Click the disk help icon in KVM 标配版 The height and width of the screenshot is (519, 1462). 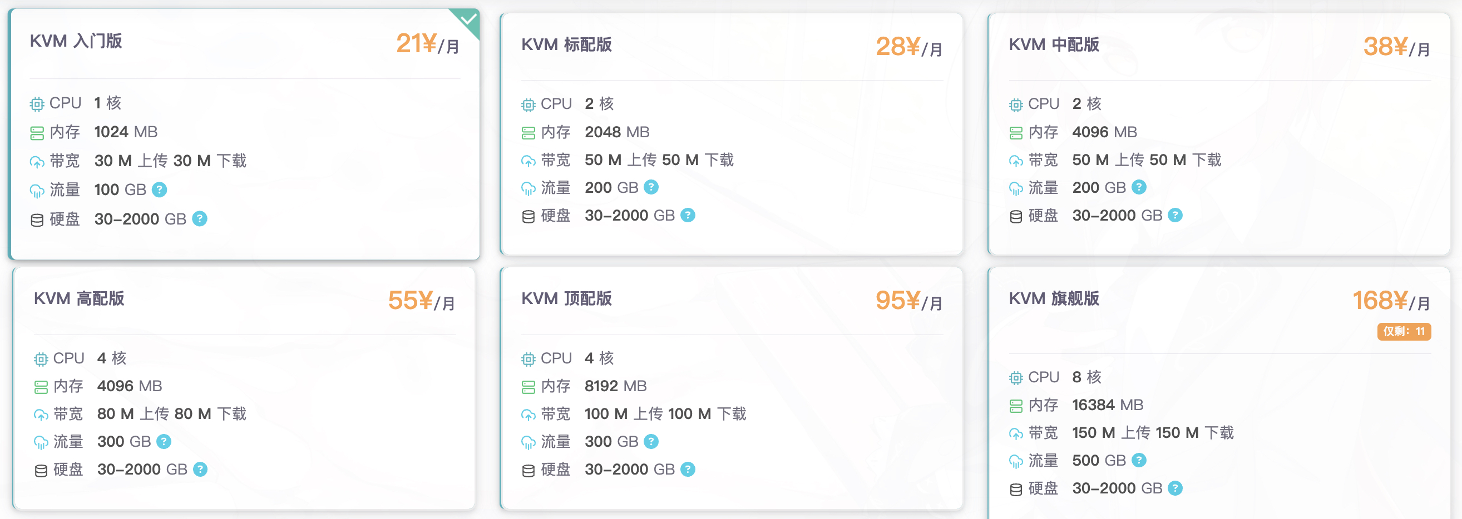(688, 215)
